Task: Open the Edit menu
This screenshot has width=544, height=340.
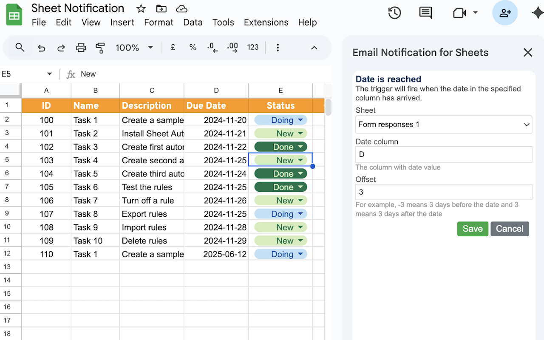Action: pos(64,23)
